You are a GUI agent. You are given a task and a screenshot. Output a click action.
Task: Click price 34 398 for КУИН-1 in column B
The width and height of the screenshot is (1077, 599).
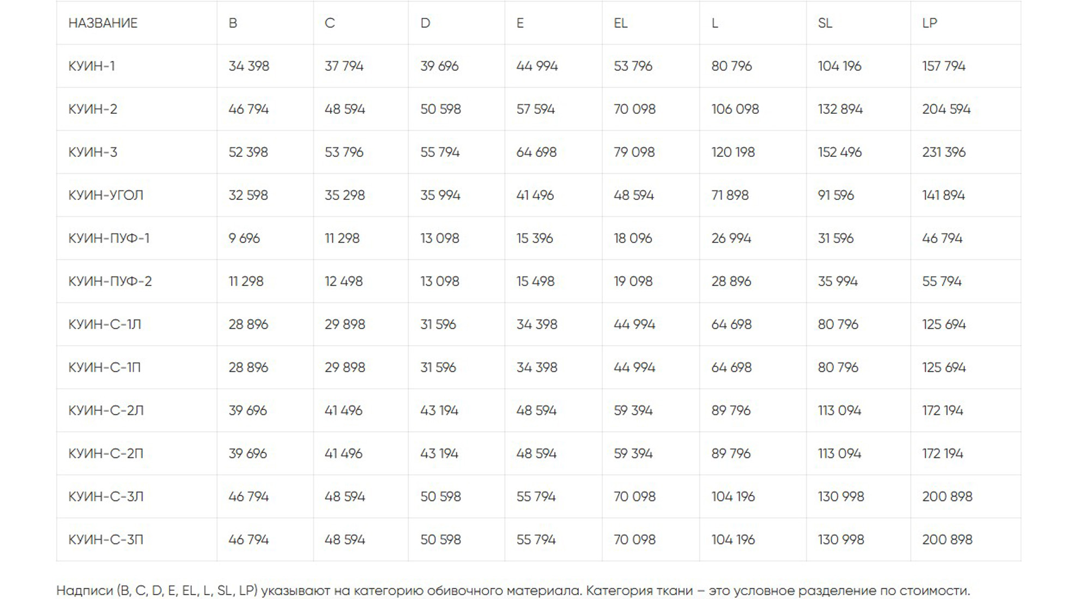(x=249, y=66)
